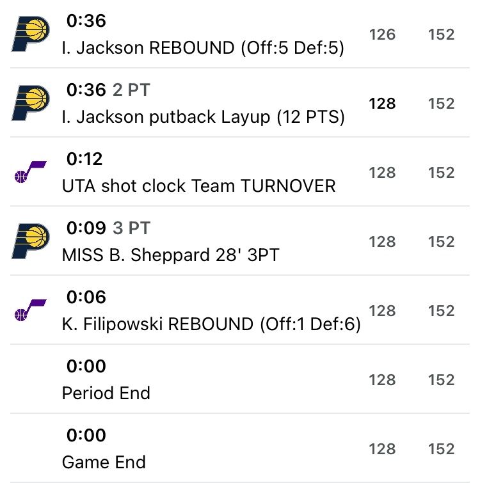The height and width of the screenshot is (483, 480).
Task: Select the I. Jackson putback Layup play
Action: [x=203, y=117]
